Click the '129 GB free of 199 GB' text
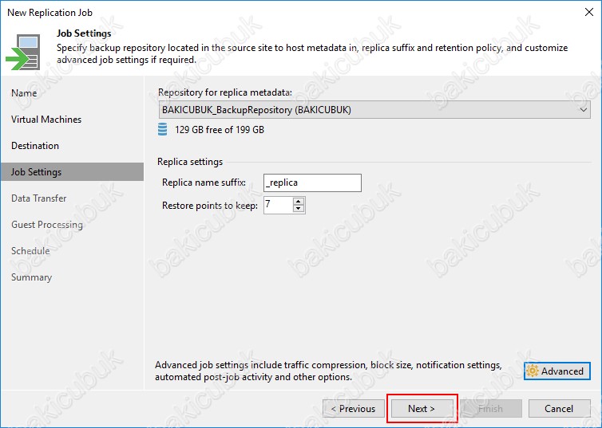Image resolution: width=602 pixels, height=428 pixels. 220,130
